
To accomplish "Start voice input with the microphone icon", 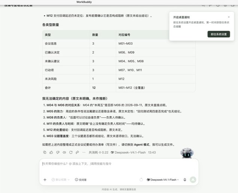I will coord(185,180).
